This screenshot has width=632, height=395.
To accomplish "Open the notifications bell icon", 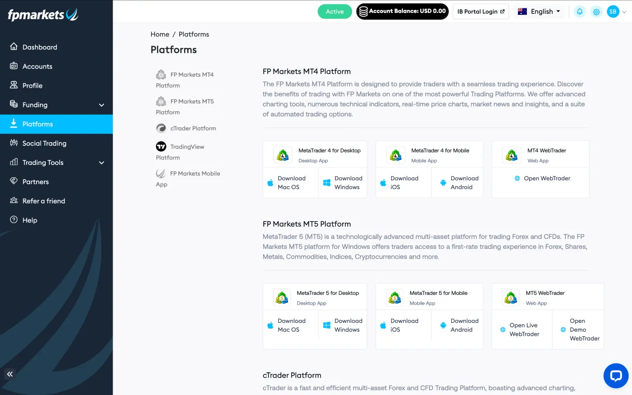I will coord(580,11).
